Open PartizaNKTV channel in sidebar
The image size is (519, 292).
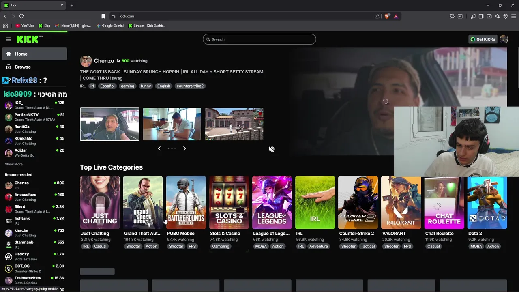click(x=34, y=117)
